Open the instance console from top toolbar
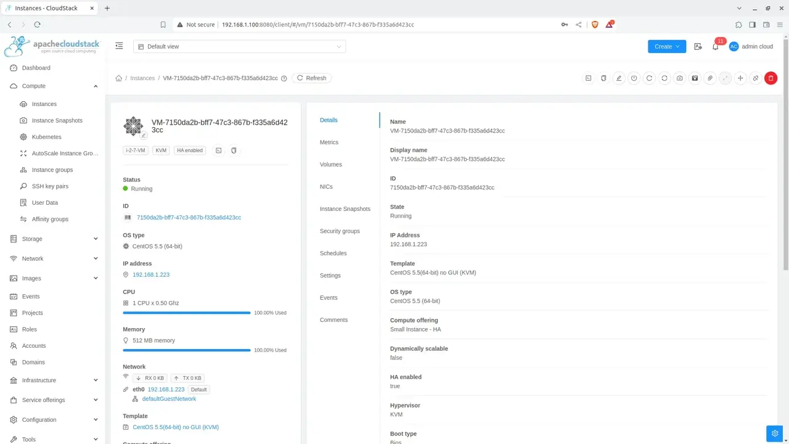 tap(589, 78)
